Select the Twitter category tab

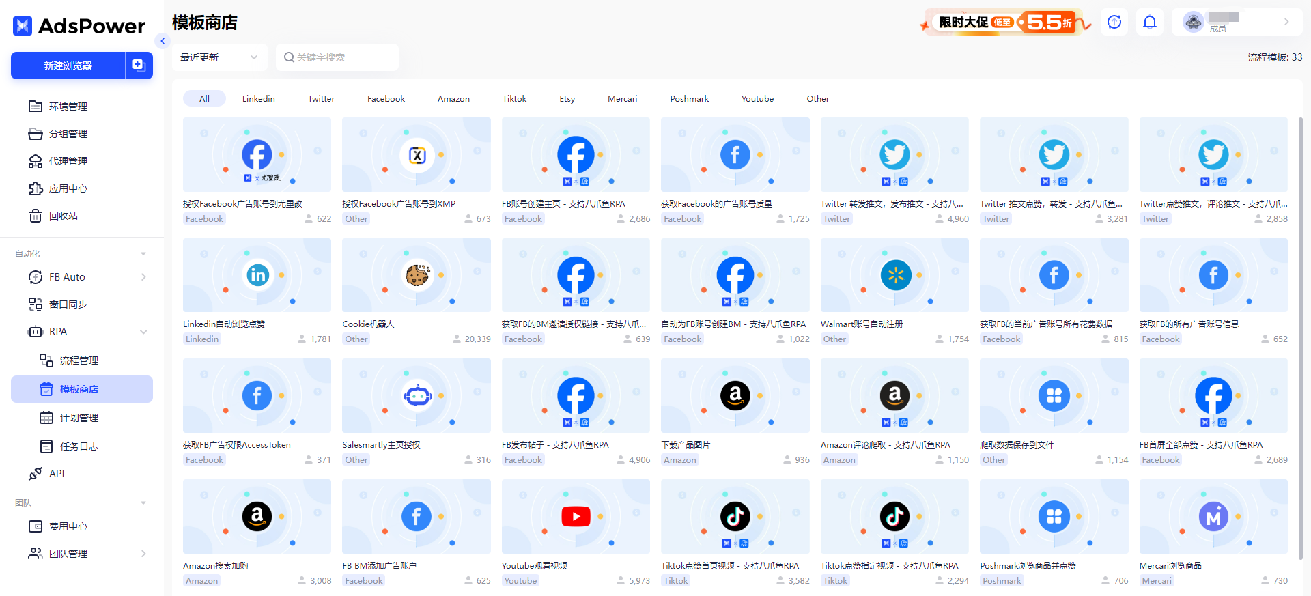(321, 99)
